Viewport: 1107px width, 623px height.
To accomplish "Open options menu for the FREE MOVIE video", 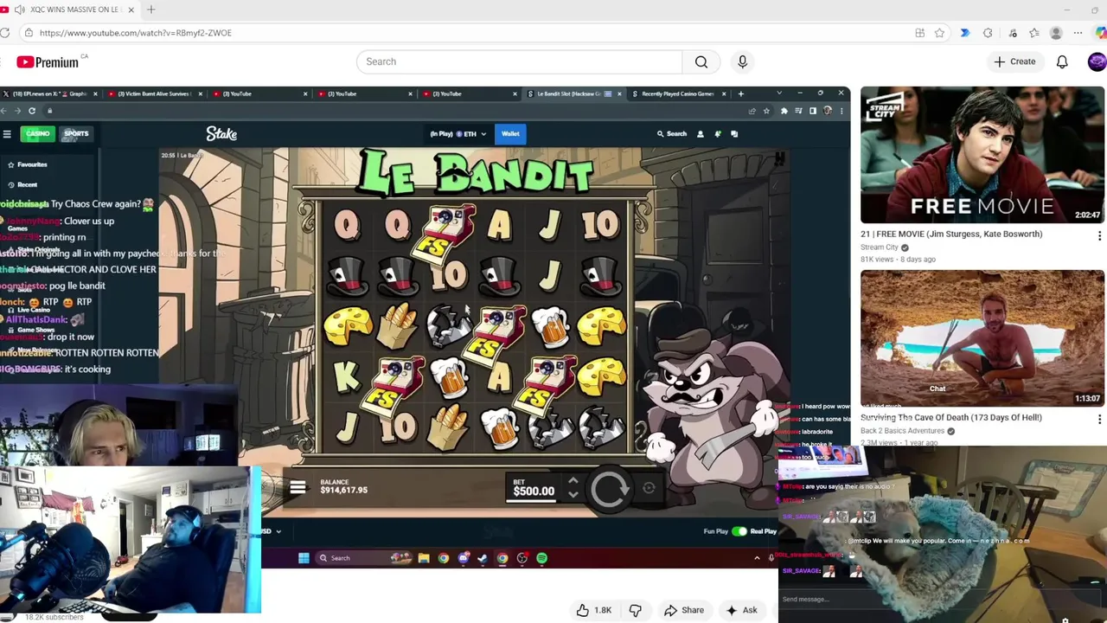I will coord(1099,236).
